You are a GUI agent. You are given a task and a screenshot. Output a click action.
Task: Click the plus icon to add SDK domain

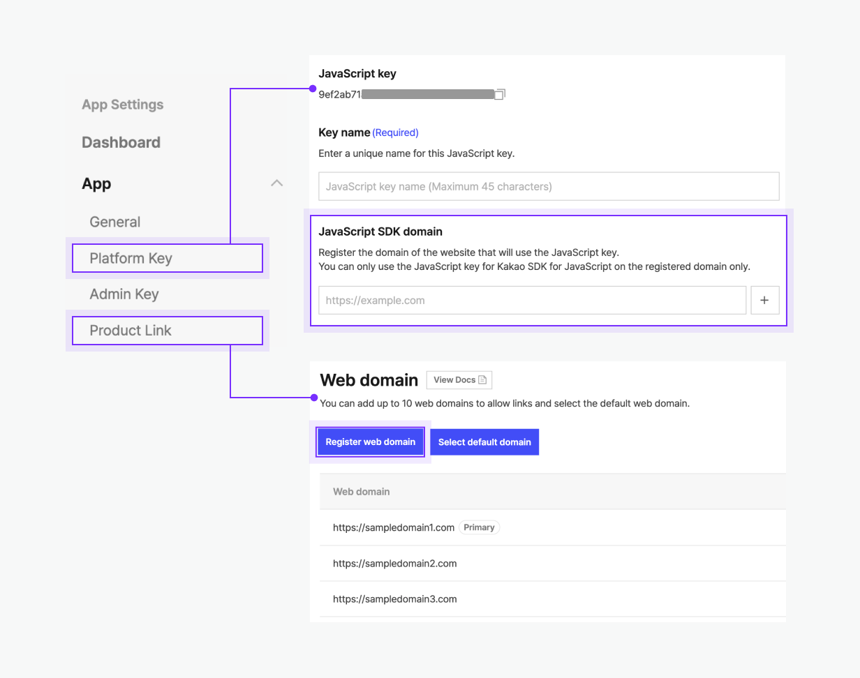coord(765,300)
